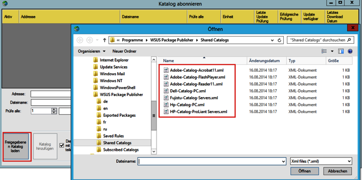Open the Organisieren dropdown menu
This screenshot has height=180, width=362.
click(x=91, y=51)
